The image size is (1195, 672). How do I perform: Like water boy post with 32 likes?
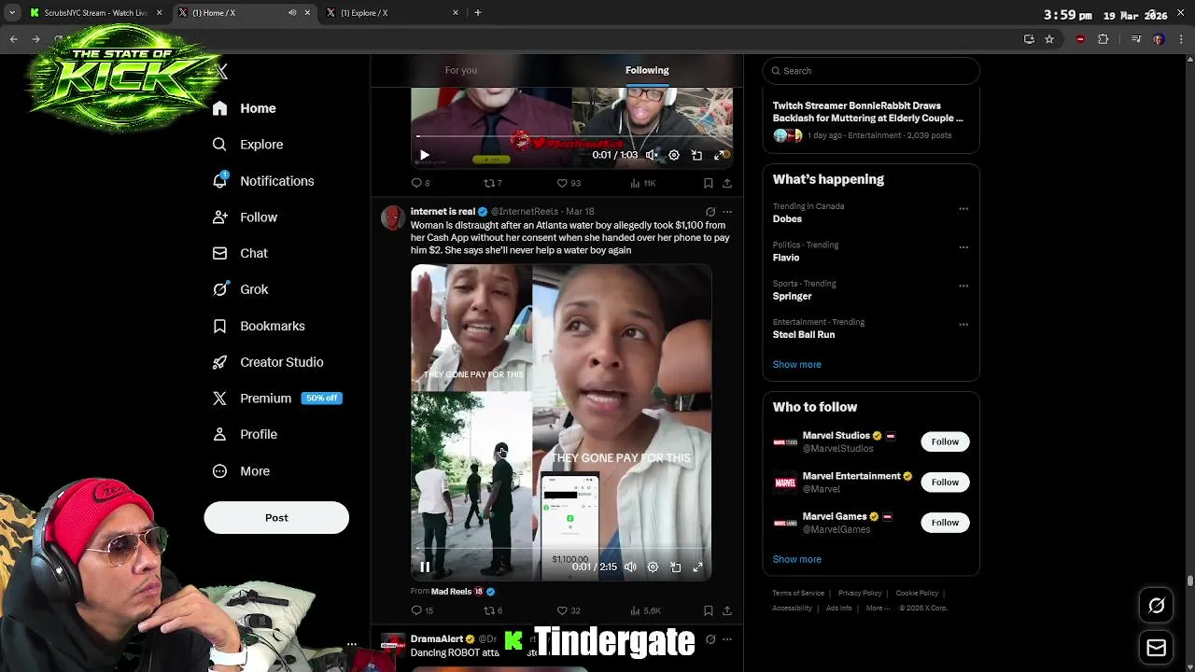(569, 610)
